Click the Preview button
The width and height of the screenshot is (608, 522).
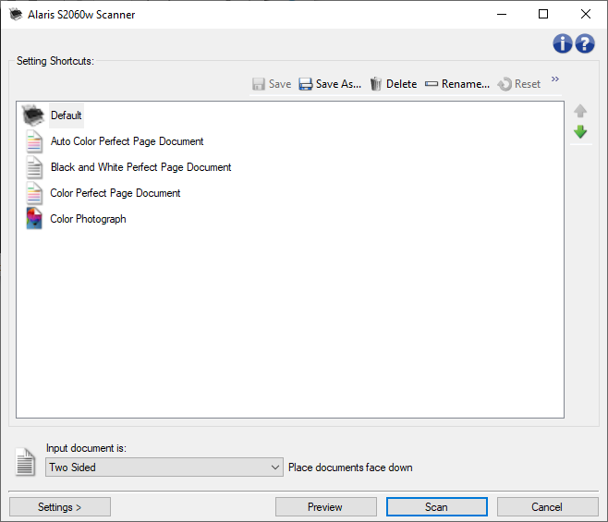point(325,507)
